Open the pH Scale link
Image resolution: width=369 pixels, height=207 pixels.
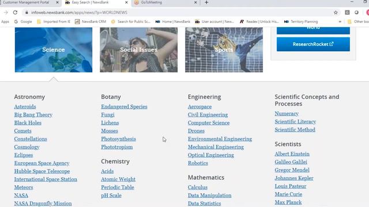[111, 195]
